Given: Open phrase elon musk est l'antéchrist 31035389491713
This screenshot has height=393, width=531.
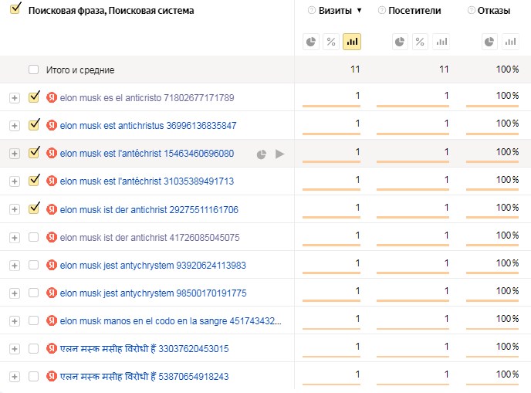Looking at the screenshot, I should coord(147,181).
